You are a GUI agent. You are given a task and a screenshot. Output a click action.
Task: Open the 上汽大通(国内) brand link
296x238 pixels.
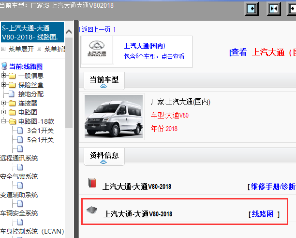(x=145, y=46)
